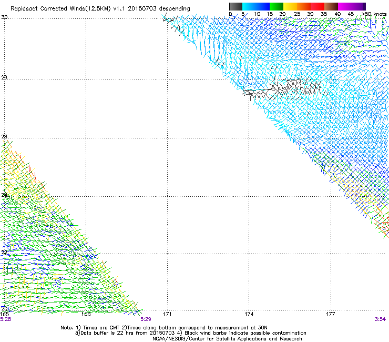Click the cyan-to-blue 5-15 knots color segment
Image resolution: width=389 pixels, height=342 pixels.
tap(256, 6)
